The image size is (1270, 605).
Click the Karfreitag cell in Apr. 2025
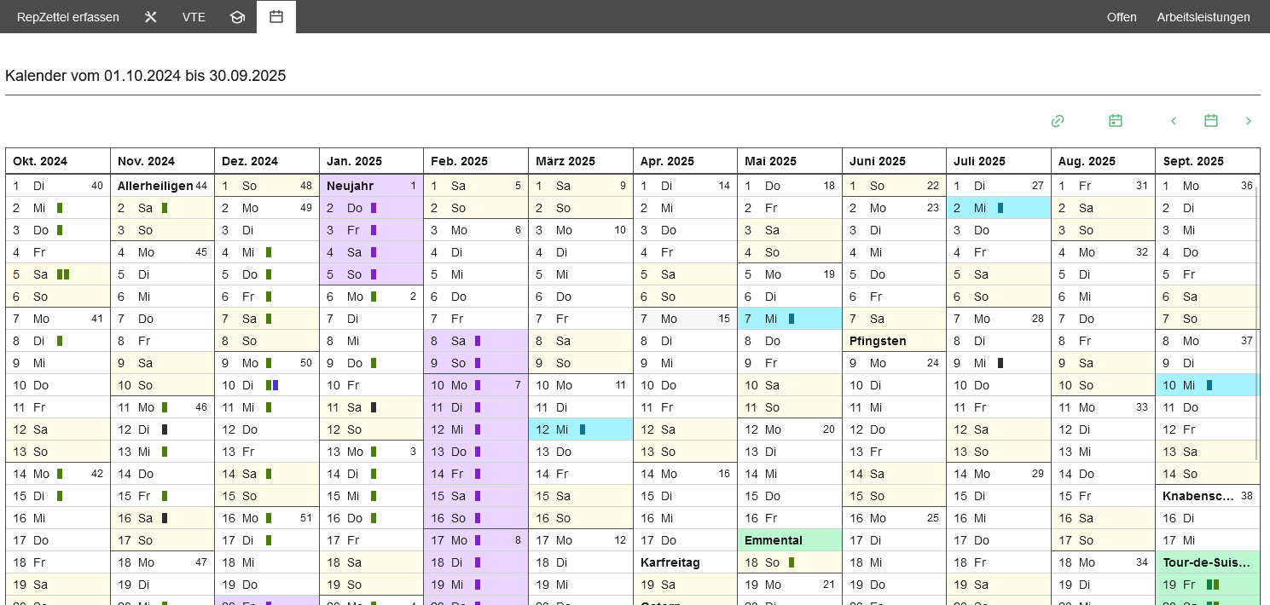[684, 562]
